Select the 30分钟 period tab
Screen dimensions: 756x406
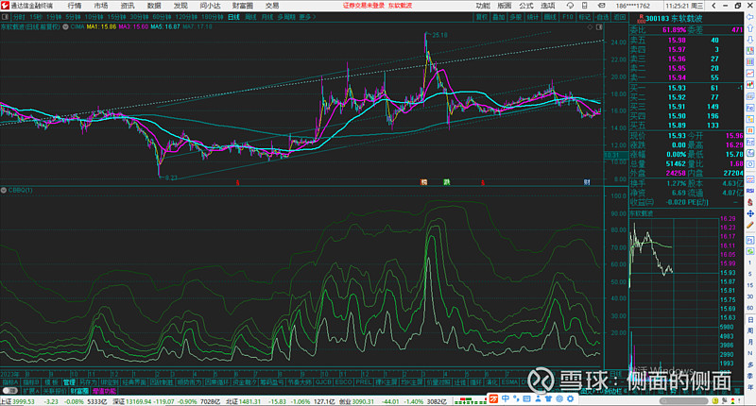(139, 17)
